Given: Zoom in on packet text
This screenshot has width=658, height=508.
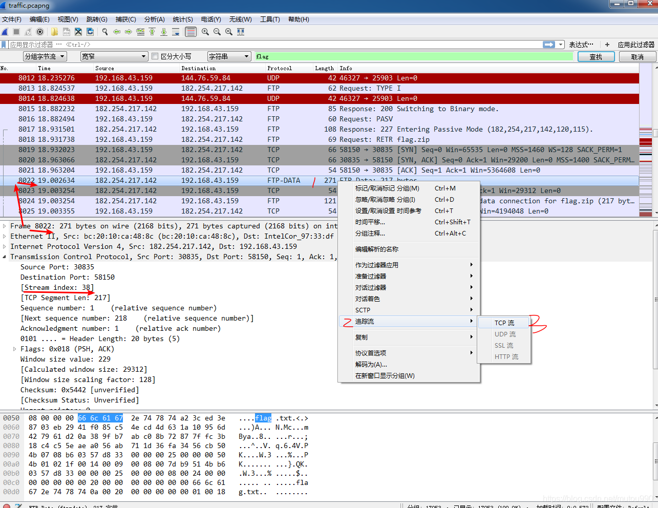Looking at the screenshot, I should coord(205,32).
